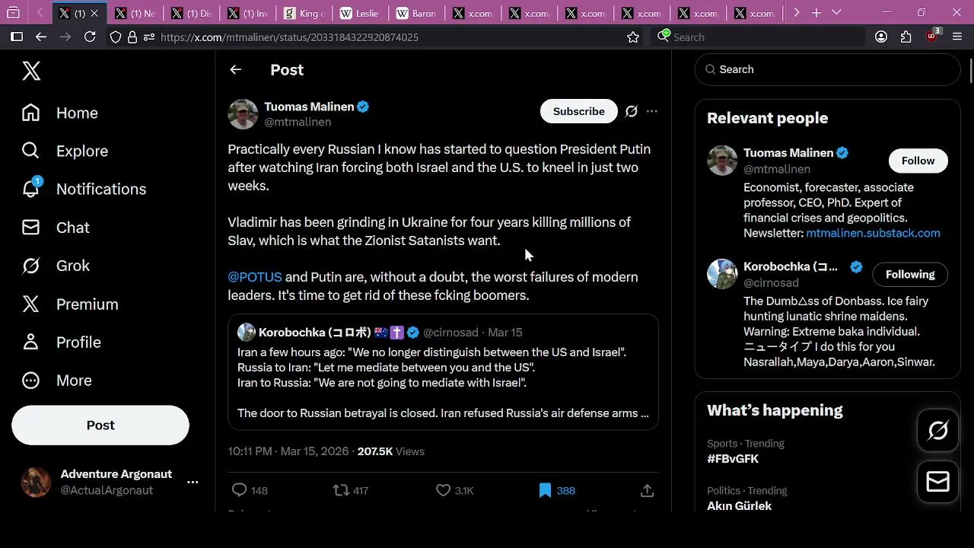
Task: Click the browser Search box
Action: click(x=757, y=37)
